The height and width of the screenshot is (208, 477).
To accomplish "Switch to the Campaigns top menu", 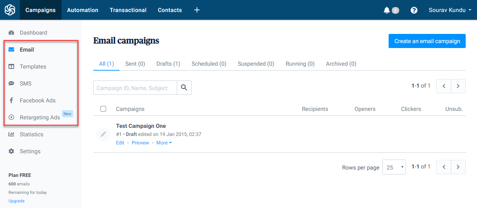I will coord(41,10).
